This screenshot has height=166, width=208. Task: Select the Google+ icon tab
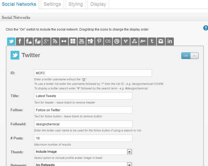(x=46, y=42)
